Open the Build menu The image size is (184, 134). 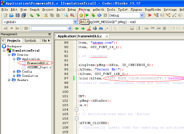tap(60, 9)
